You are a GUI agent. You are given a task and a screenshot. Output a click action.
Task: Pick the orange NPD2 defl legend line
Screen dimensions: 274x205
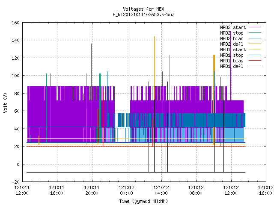tap(255, 44)
